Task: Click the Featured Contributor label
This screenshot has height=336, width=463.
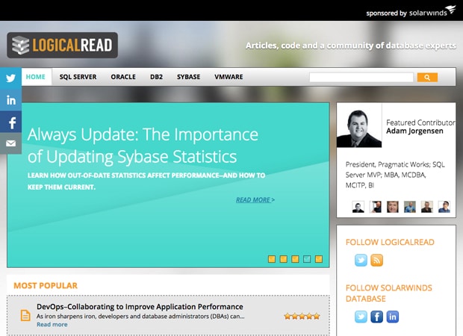Action: click(420, 122)
